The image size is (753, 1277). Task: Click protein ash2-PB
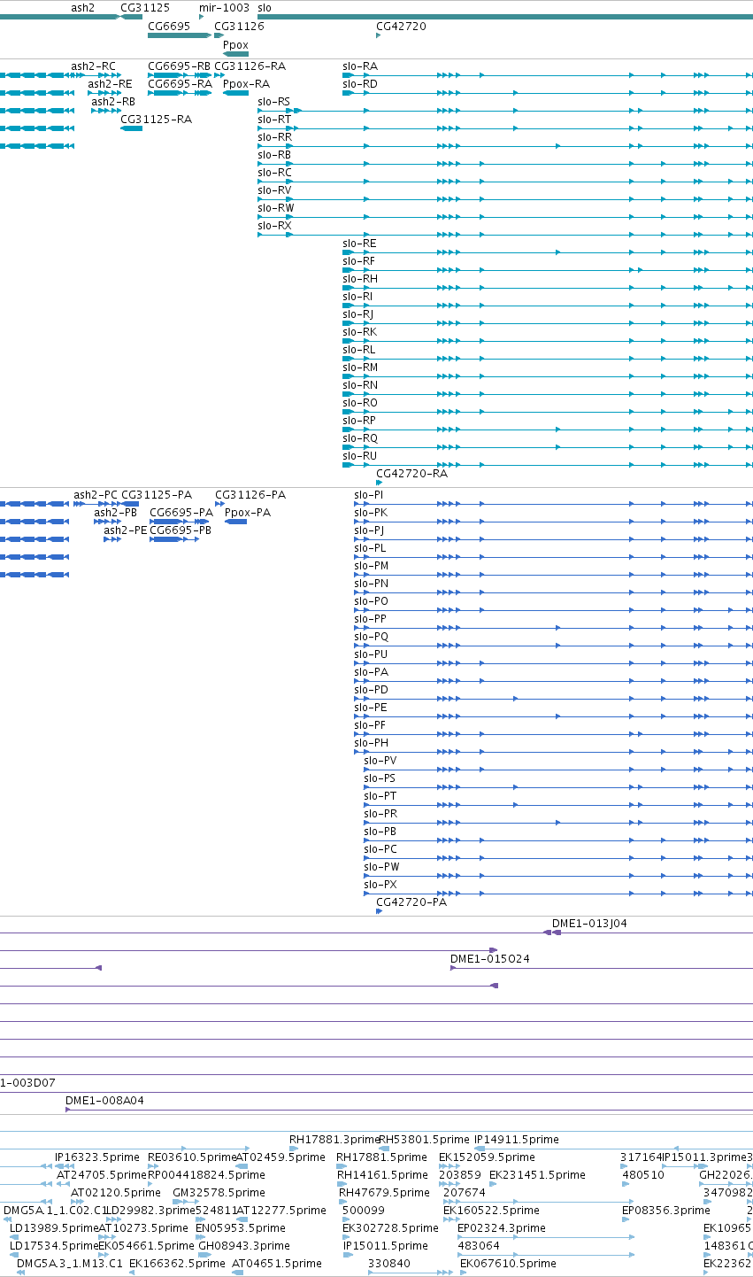pos(116,513)
